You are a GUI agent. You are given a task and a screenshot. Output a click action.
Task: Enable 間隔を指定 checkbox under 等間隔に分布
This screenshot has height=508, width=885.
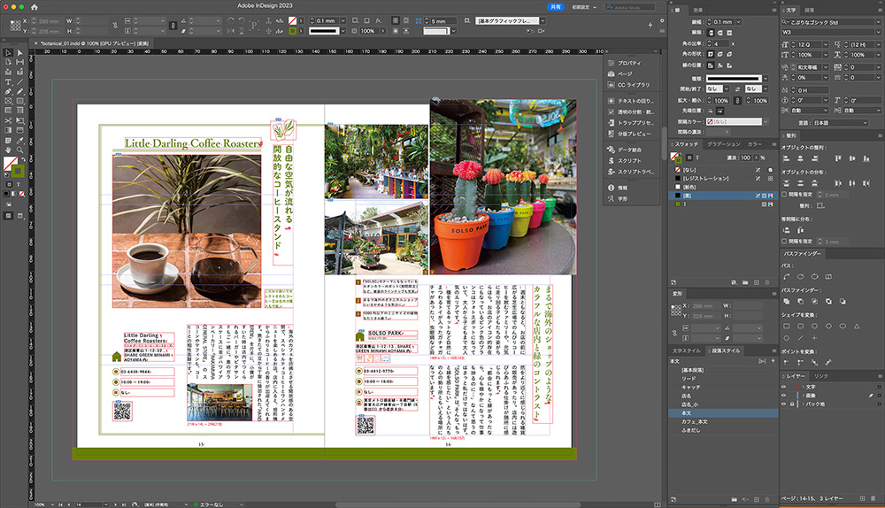click(x=784, y=241)
